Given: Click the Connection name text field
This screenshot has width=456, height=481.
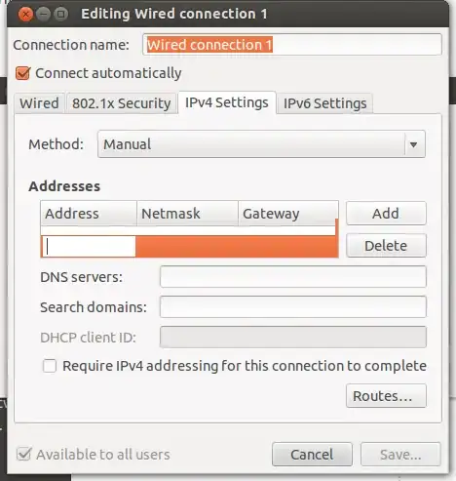Looking at the screenshot, I should tap(292, 45).
